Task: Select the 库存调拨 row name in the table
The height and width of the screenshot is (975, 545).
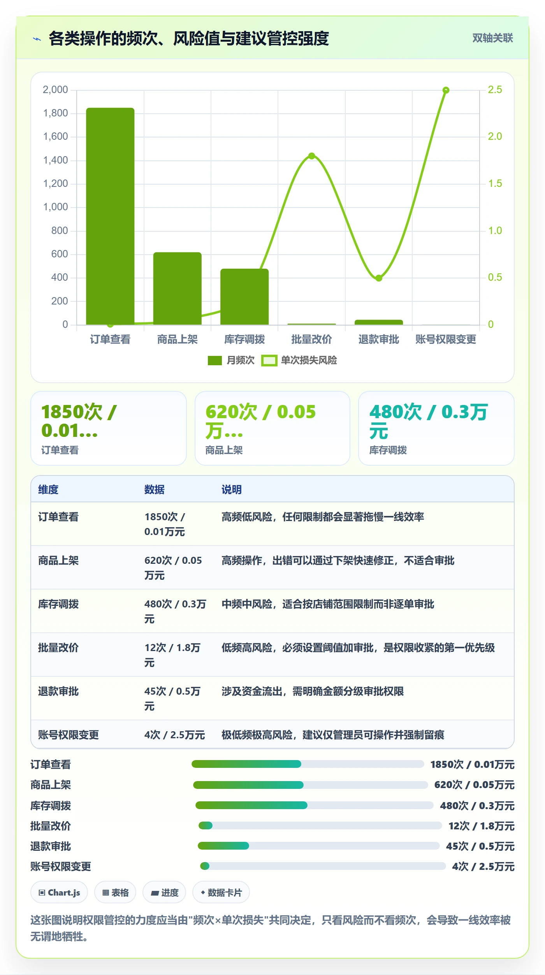Action: 58,604
